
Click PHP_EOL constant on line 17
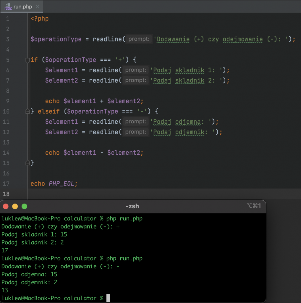tap(61, 183)
